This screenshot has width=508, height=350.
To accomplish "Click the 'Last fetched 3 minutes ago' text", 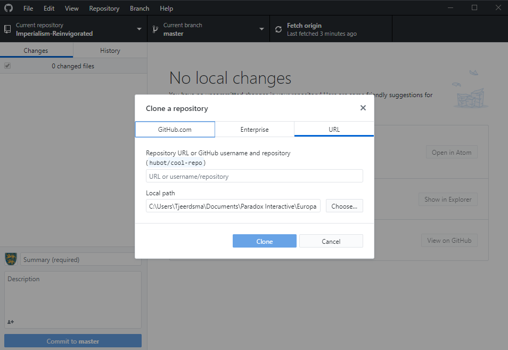I will coord(322,34).
